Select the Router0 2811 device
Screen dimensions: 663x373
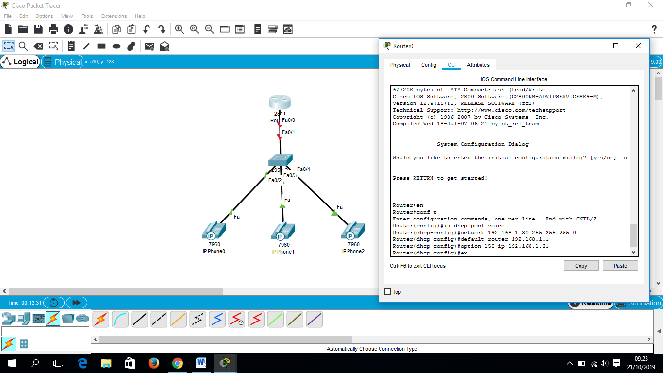click(x=280, y=103)
